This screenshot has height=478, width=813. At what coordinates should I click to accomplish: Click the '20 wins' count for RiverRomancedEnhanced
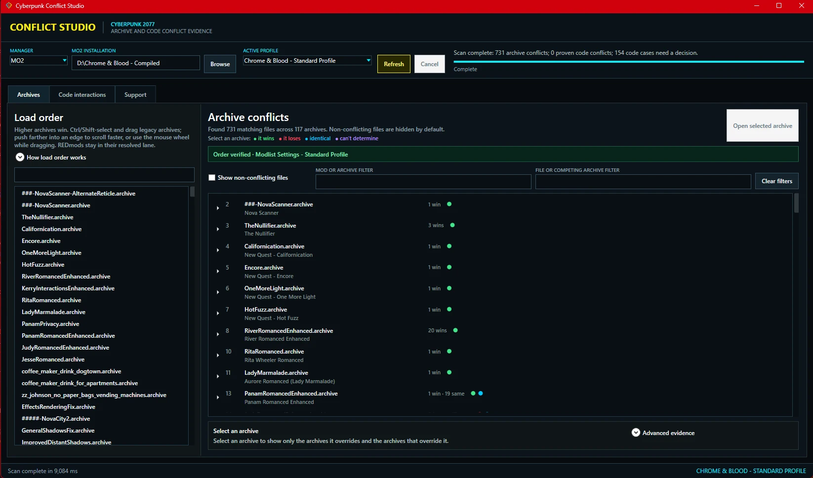437,331
